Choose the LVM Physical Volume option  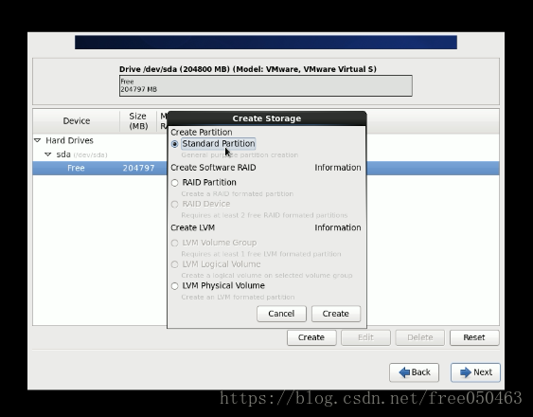(175, 286)
